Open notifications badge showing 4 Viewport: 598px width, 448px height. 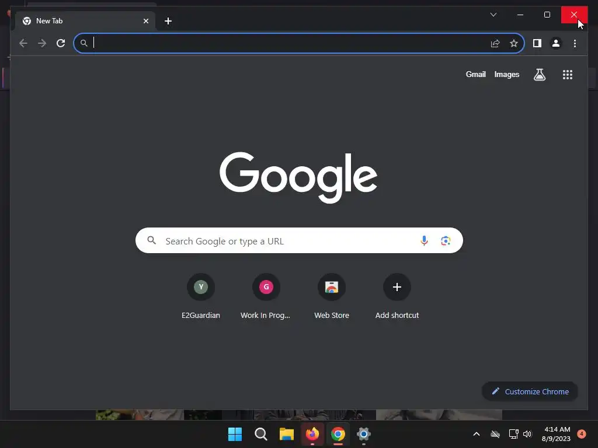(x=581, y=433)
